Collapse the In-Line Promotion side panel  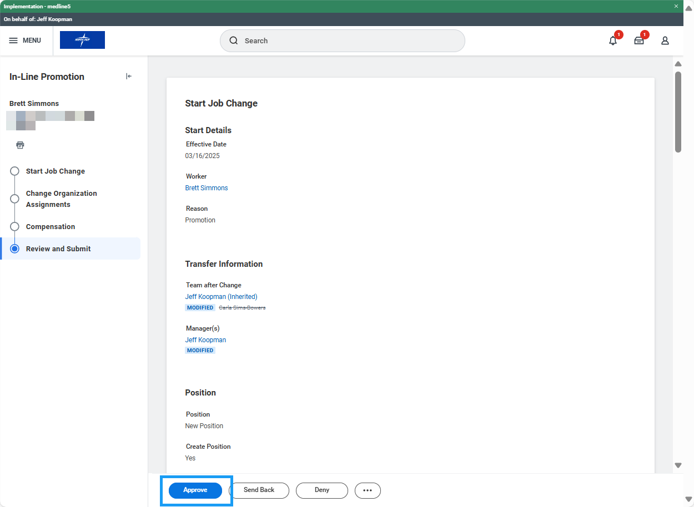(129, 77)
